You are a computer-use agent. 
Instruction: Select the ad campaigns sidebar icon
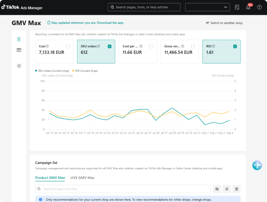click(x=19, y=39)
